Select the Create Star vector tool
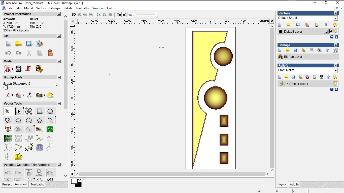This screenshot has width=344, height=193. coord(40,121)
